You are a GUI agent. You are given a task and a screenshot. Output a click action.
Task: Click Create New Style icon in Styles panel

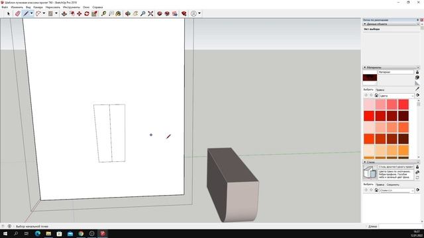pyautogui.click(x=417, y=172)
